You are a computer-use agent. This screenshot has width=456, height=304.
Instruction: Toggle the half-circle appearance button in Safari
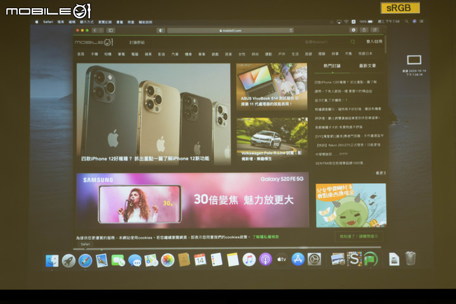tap(161, 30)
